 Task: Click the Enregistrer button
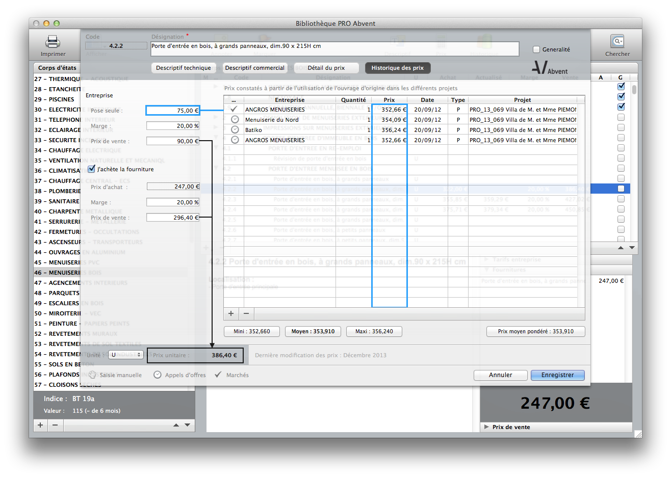(x=558, y=375)
